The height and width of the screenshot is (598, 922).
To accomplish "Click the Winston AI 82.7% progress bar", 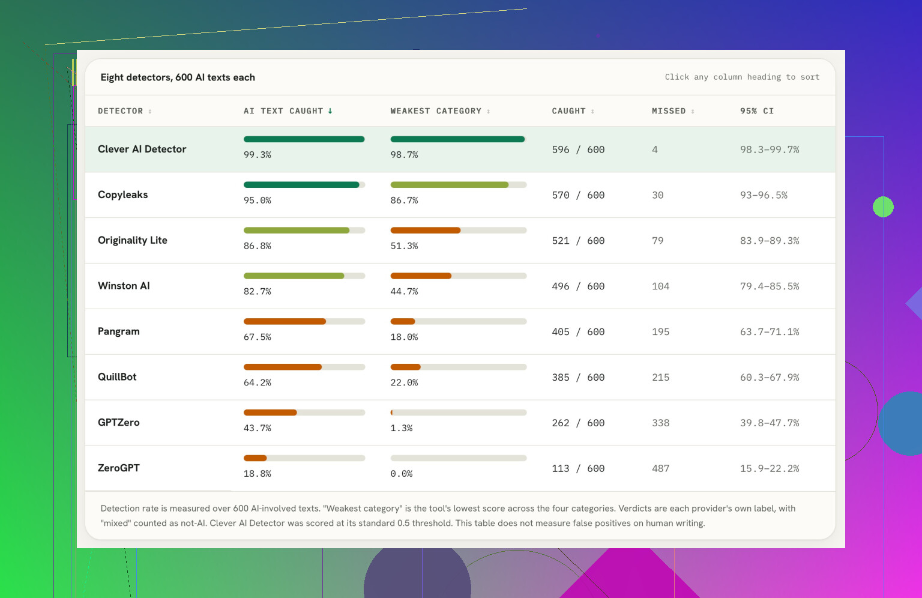I will point(304,276).
